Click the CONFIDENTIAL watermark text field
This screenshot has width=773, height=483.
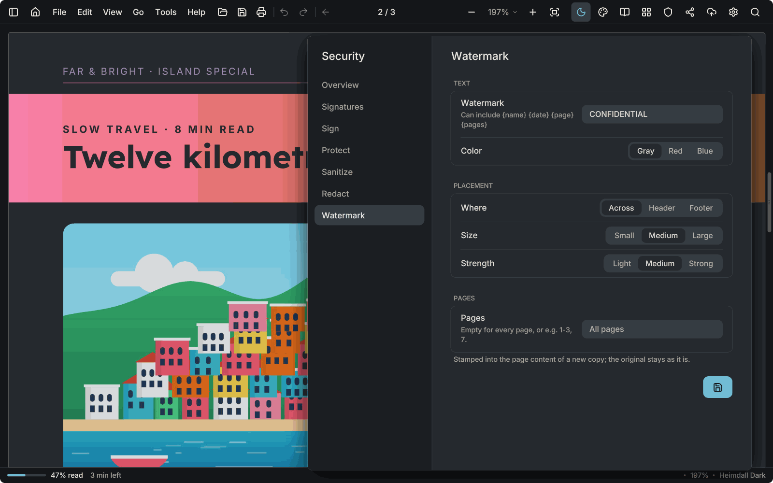coord(652,114)
